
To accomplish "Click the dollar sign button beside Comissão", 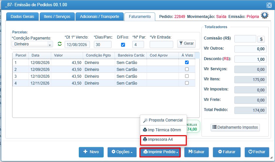I will pos(261,39).
